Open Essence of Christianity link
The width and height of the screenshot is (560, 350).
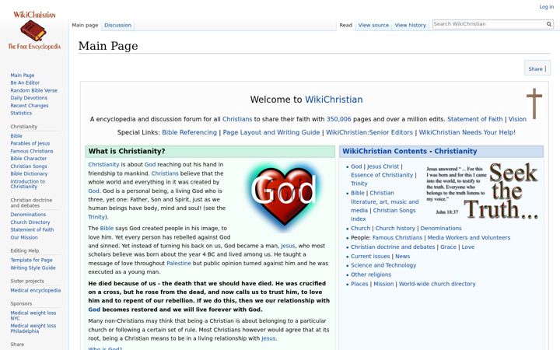tap(382, 175)
